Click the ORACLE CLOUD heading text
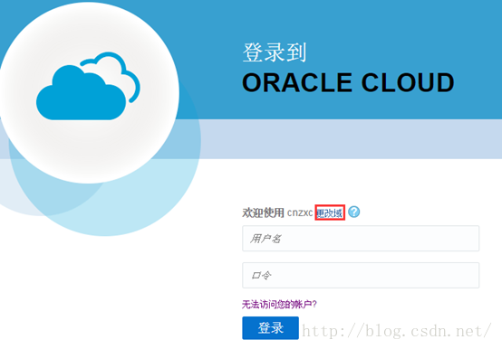The width and height of the screenshot is (502, 349). pyautogui.click(x=348, y=82)
